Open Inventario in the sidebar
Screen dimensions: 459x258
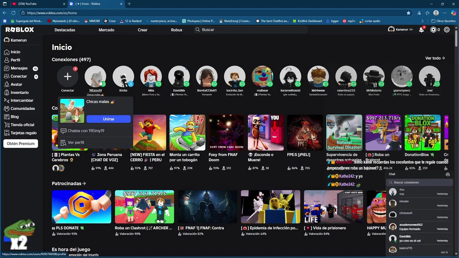click(x=19, y=92)
